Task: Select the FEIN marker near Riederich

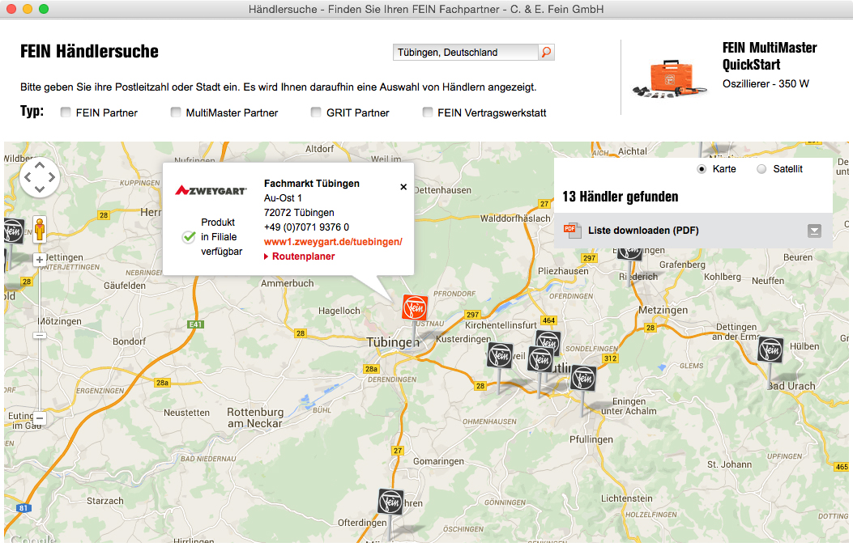Action: click(x=630, y=252)
